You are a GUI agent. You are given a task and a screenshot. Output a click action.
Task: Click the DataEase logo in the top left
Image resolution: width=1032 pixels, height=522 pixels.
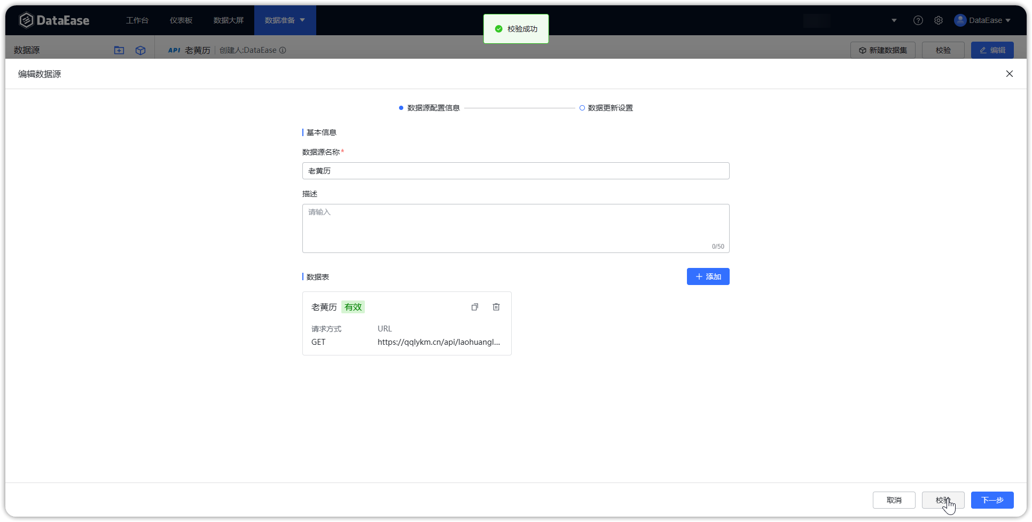[x=54, y=20]
